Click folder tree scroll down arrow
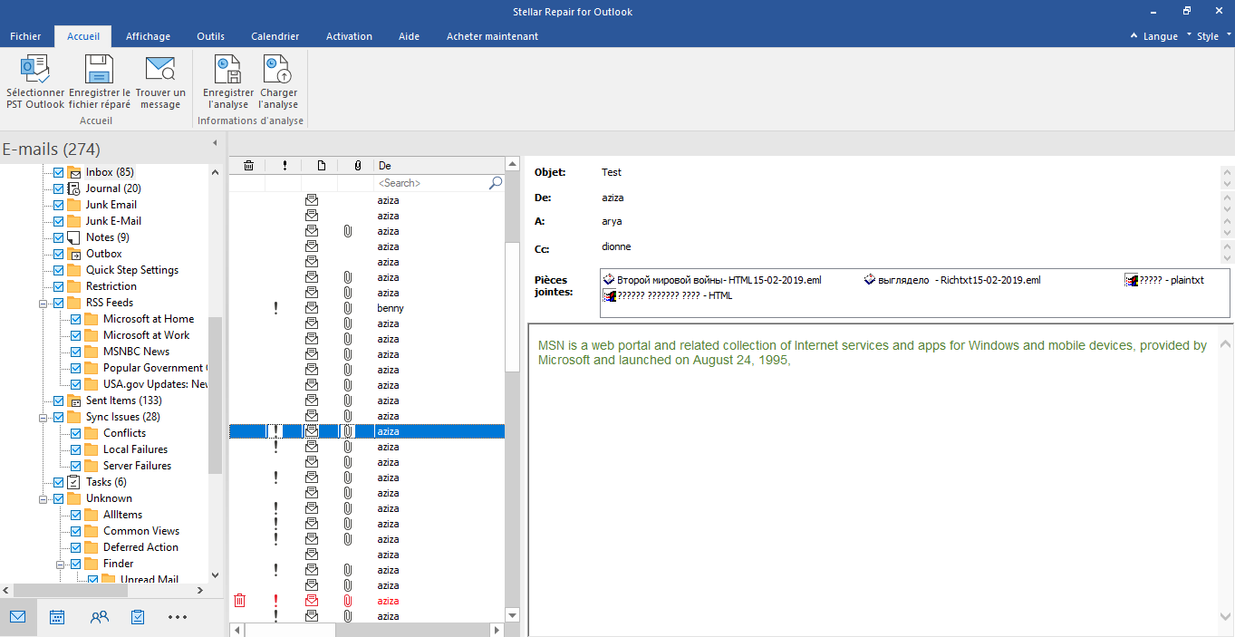1235x637 pixels. [x=215, y=574]
